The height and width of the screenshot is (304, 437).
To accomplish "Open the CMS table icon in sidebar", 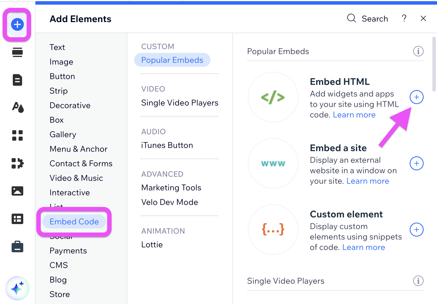I will pos(17,219).
